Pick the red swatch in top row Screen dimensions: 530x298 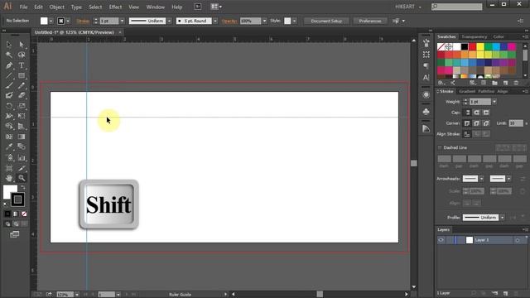point(472,46)
